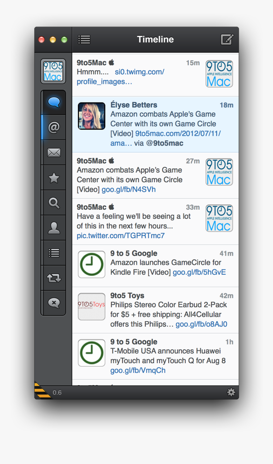Click Élyse Betters' profile photo
Image resolution: width=273 pixels, height=464 pixels.
pos(92,116)
